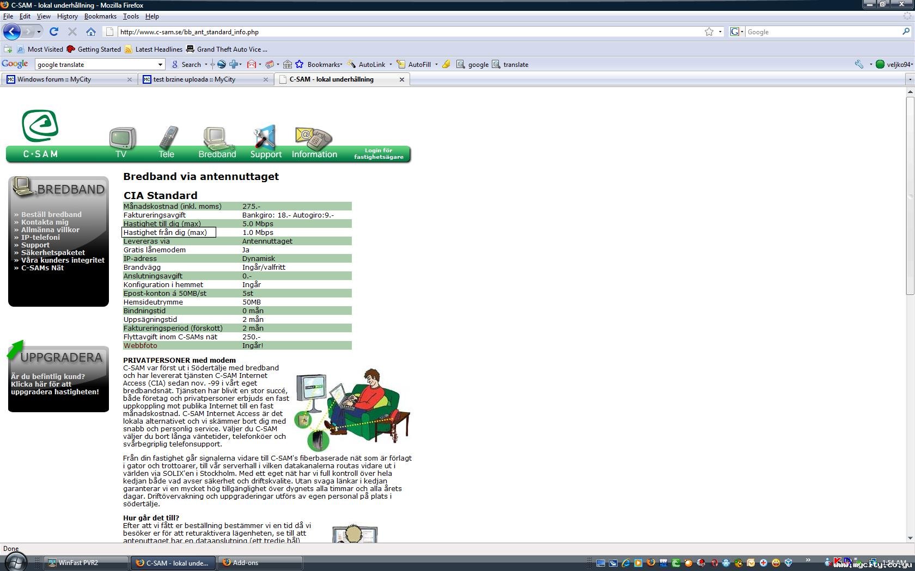Screen dimensions: 915x571
Task: Open the search engine chooser dropdown
Action: [x=737, y=32]
